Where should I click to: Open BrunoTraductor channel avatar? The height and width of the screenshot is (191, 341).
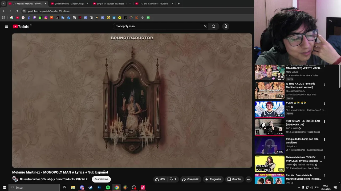click(15, 179)
